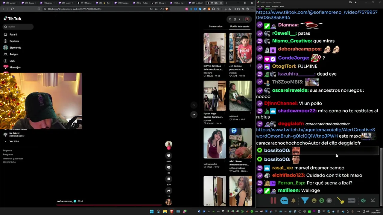Open View menu in Social Stream

(x=268, y=6)
